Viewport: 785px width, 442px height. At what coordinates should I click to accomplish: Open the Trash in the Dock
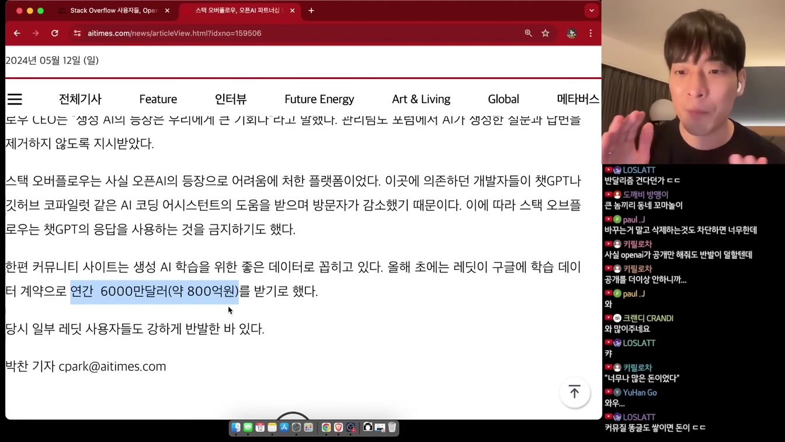pos(392,427)
